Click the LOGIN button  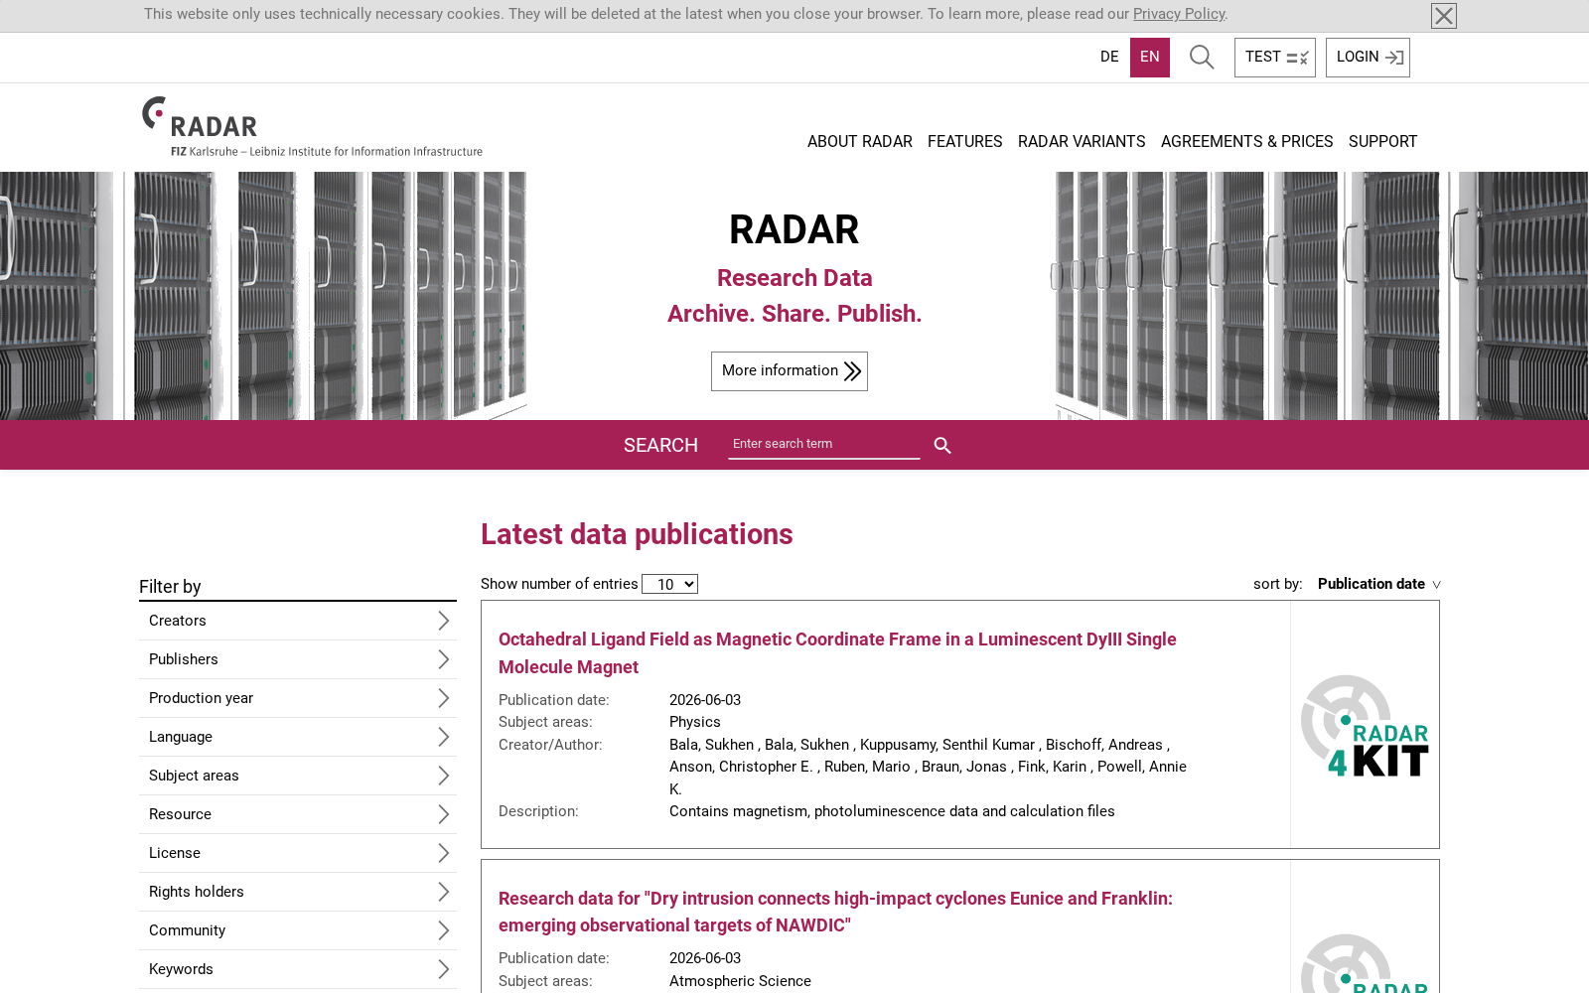click(1368, 58)
